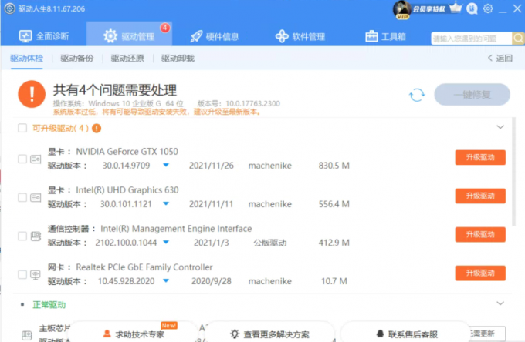Click 联系售后客服 button
This screenshot has width=525, height=342.
(x=406, y=334)
